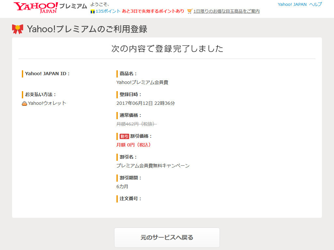This screenshot has height=250, width=334.
Task: Open the ヘルプ link
Action: click(315, 5)
